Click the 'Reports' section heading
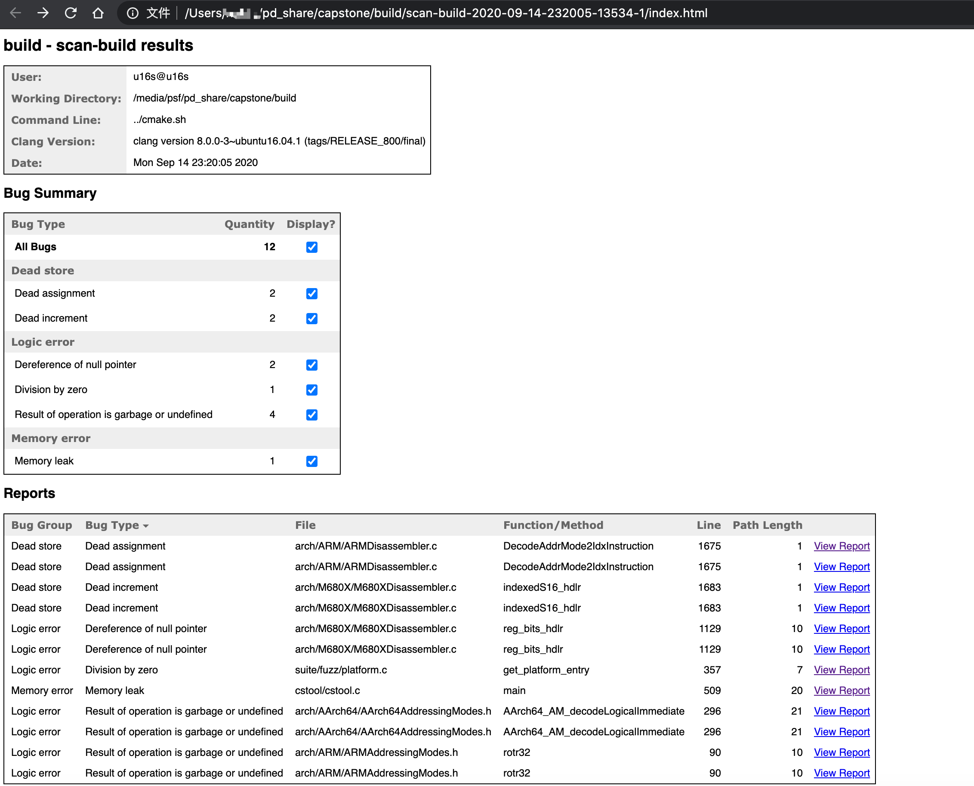 tap(29, 493)
